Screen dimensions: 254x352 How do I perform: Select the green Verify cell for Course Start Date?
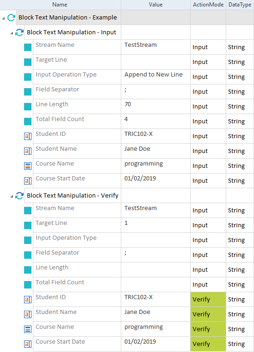[208, 344]
